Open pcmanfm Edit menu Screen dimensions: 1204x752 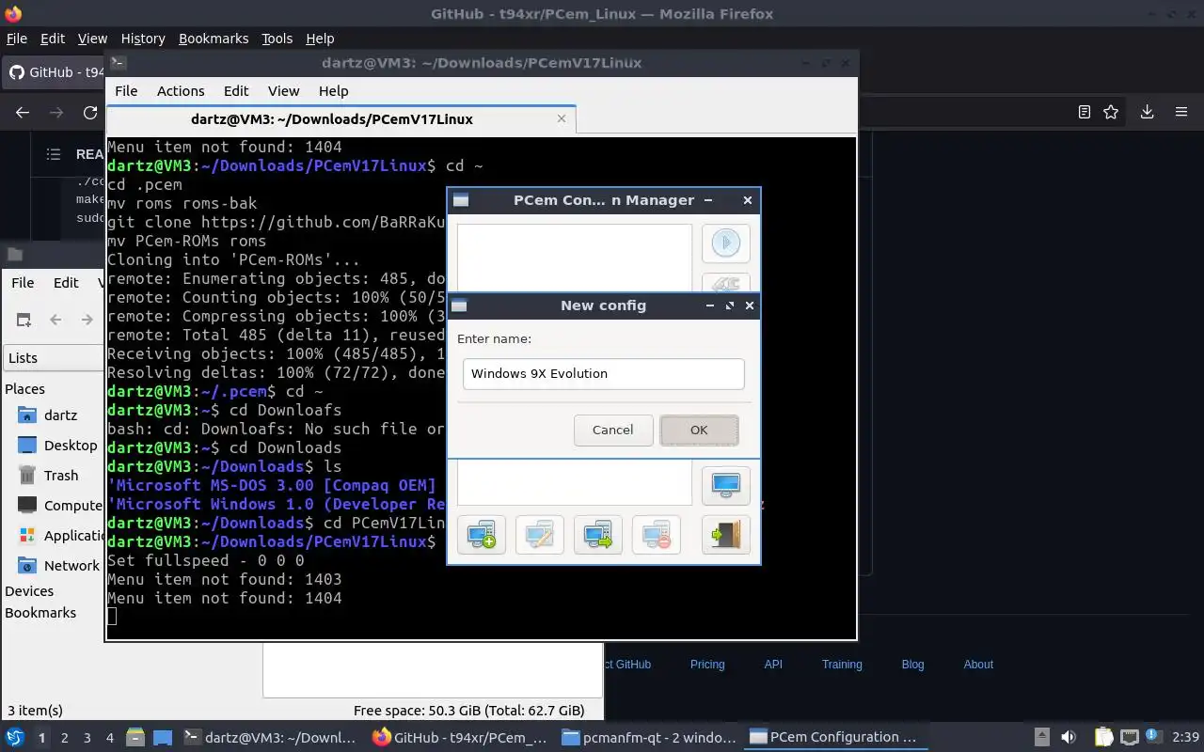pyautogui.click(x=66, y=282)
